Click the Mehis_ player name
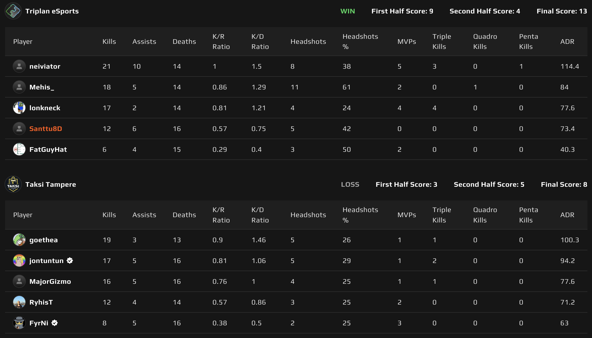 (42, 87)
